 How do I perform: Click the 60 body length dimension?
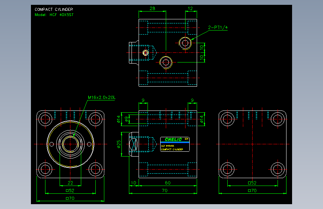click(x=168, y=183)
